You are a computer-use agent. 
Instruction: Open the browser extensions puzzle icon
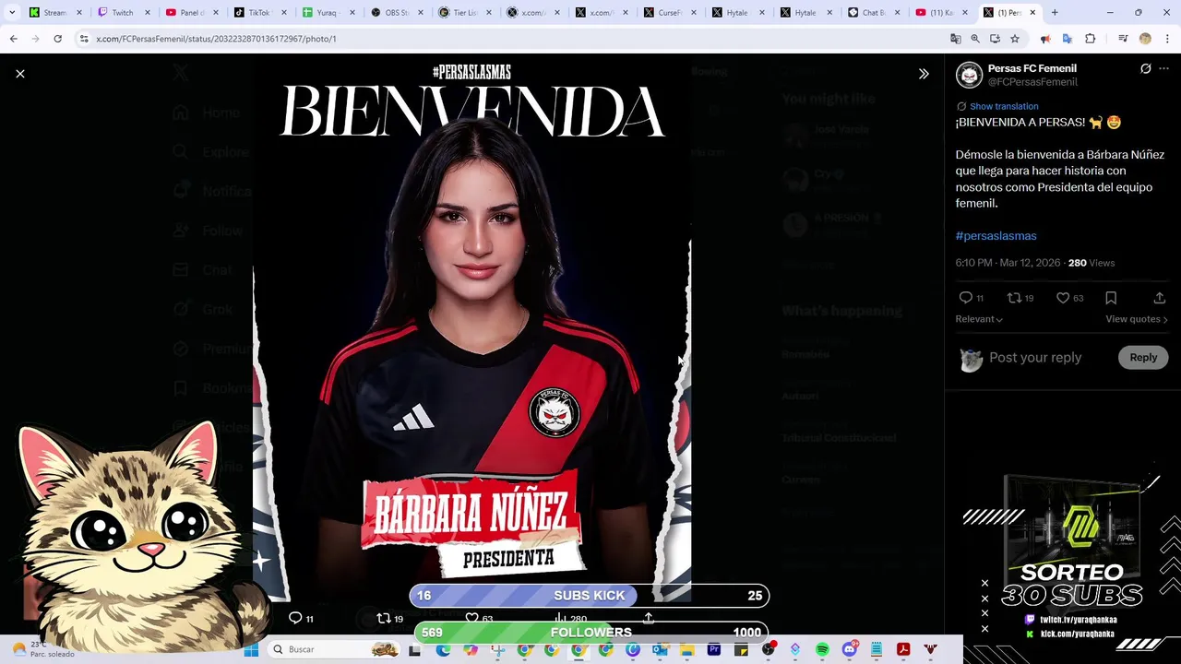click(1090, 39)
